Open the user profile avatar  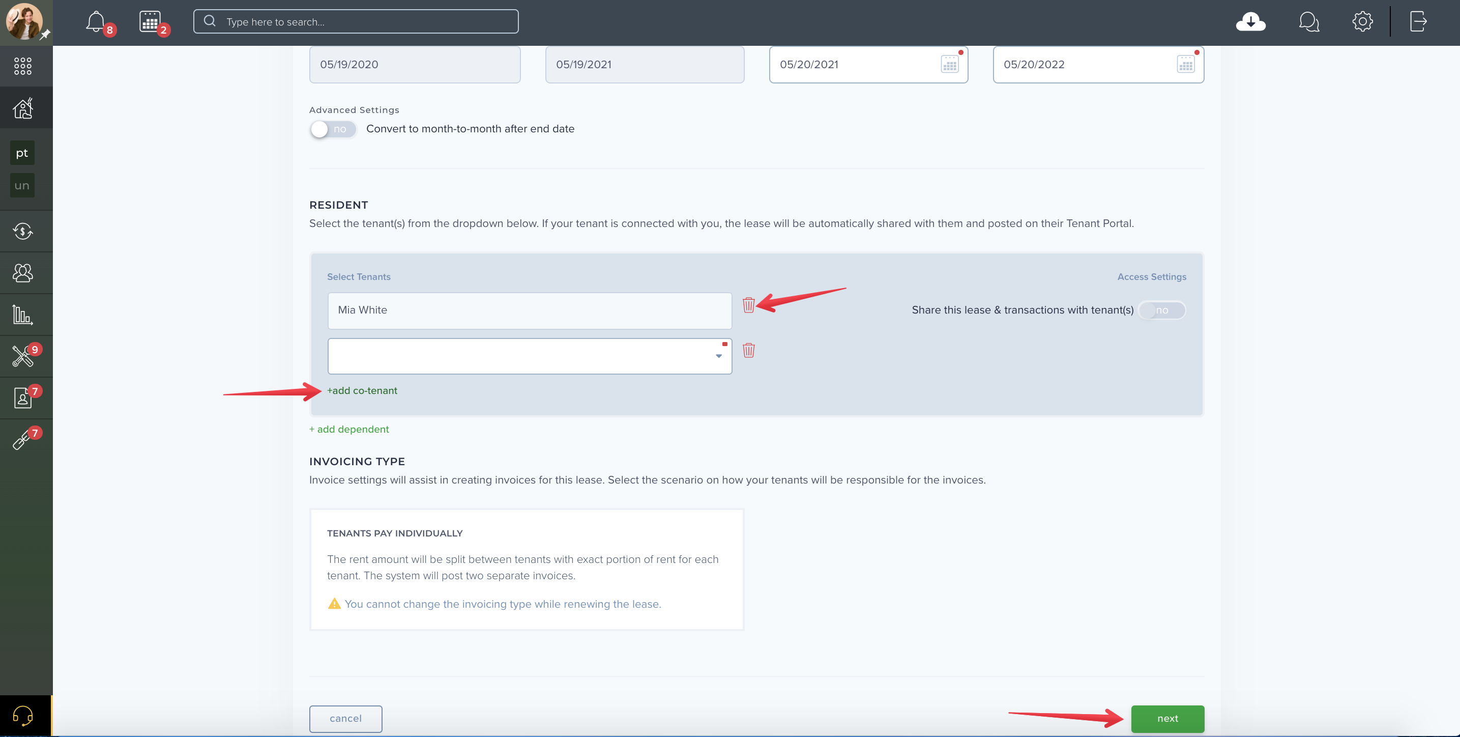[24, 21]
